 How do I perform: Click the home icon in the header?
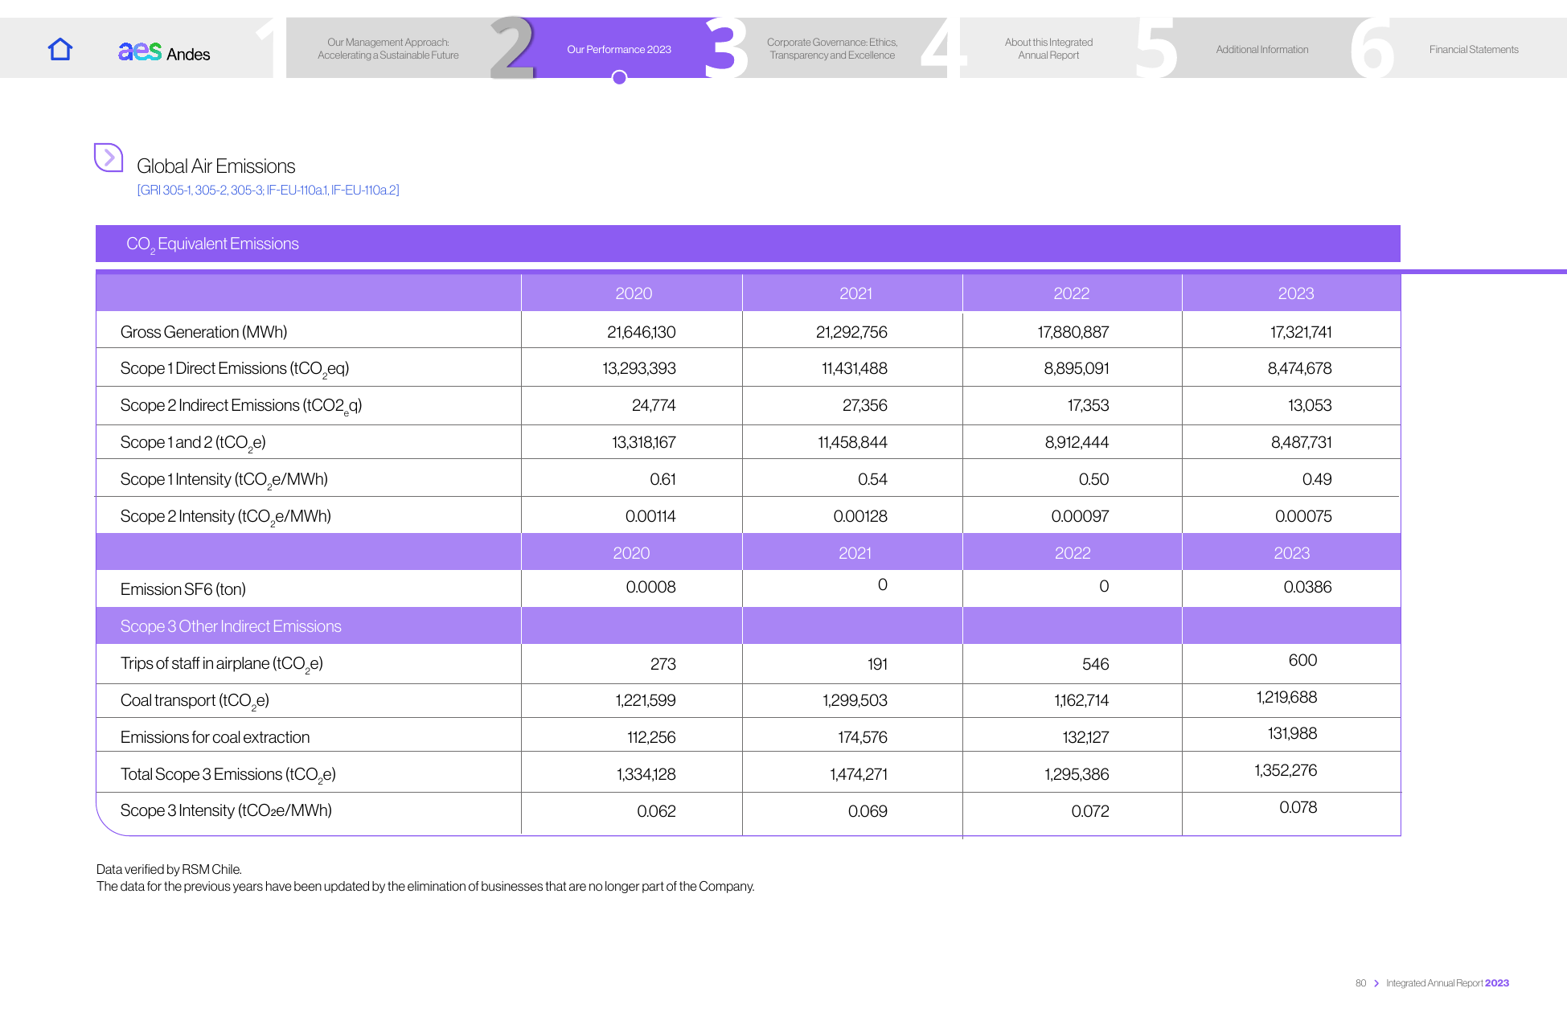(x=60, y=50)
